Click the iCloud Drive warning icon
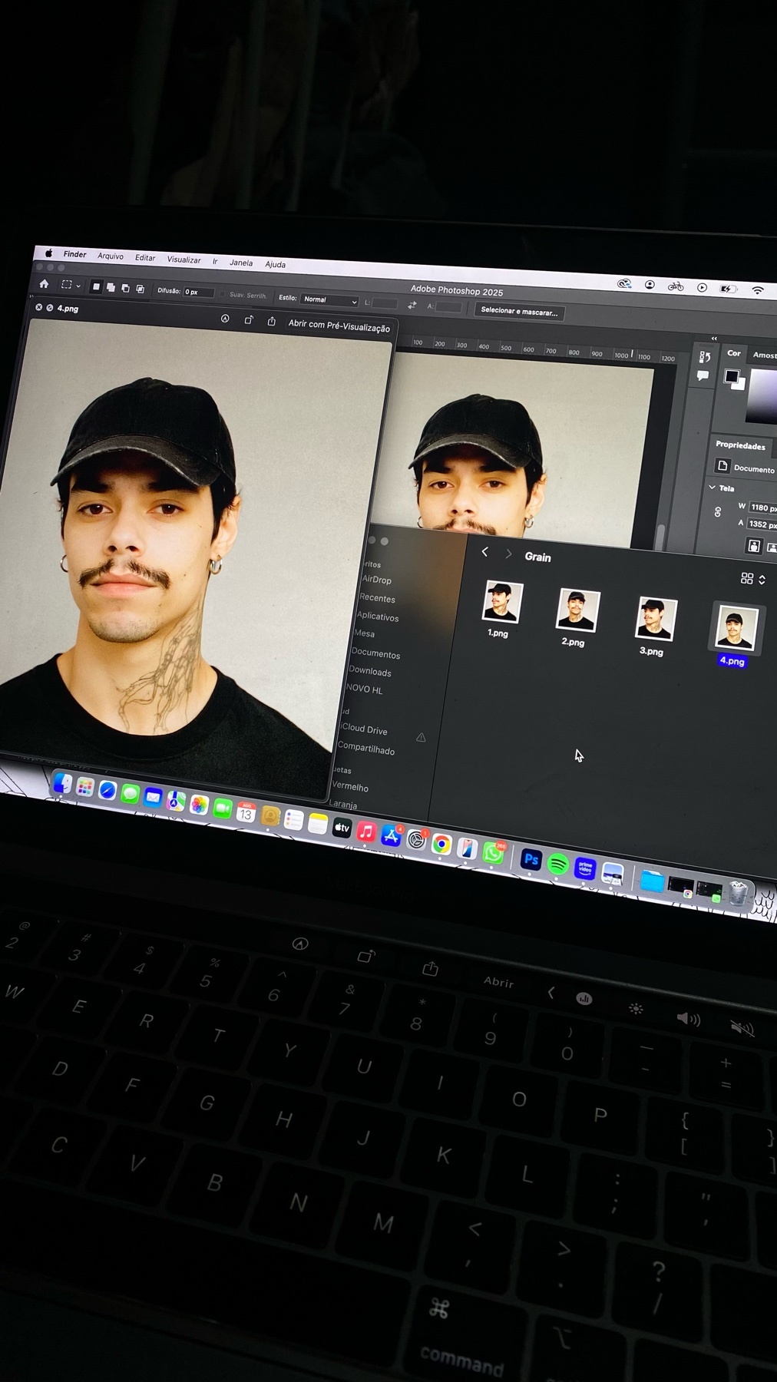The image size is (777, 1382). (x=421, y=737)
